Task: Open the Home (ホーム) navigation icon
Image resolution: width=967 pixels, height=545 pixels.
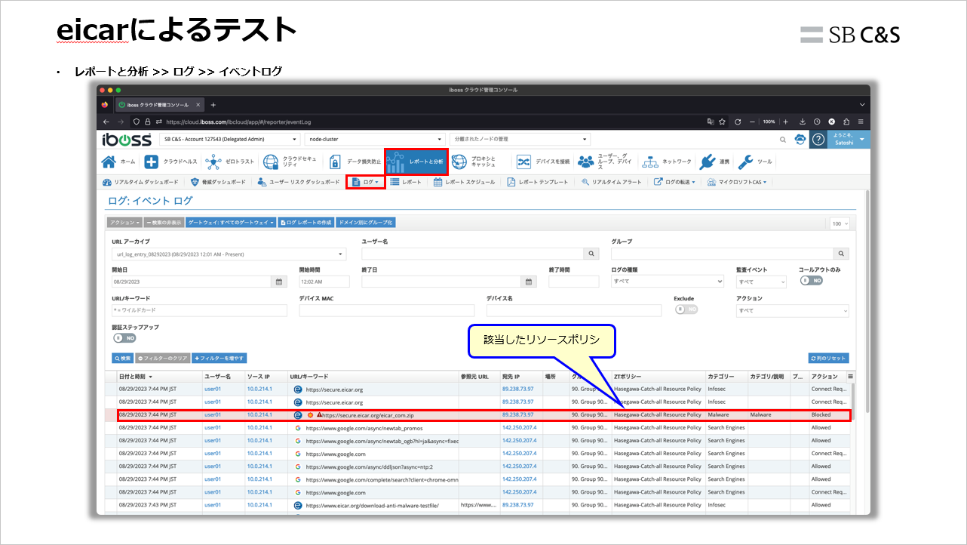Action: pos(109,162)
